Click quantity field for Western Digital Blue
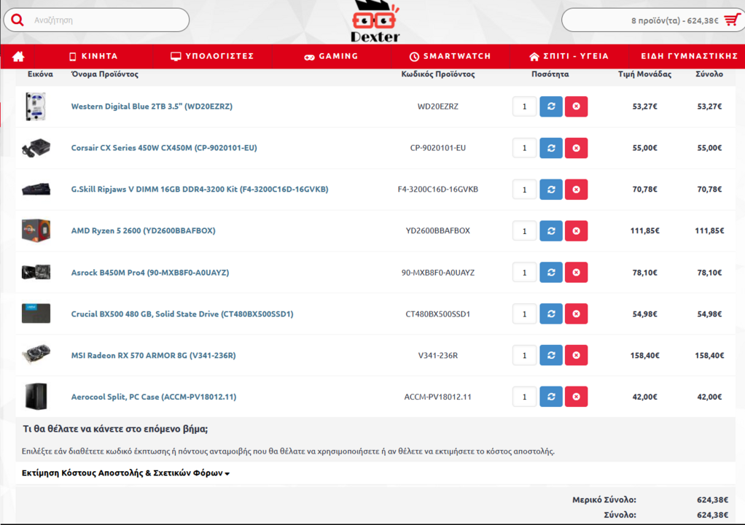The height and width of the screenshot is (525, 745). [x=525, y=106]
